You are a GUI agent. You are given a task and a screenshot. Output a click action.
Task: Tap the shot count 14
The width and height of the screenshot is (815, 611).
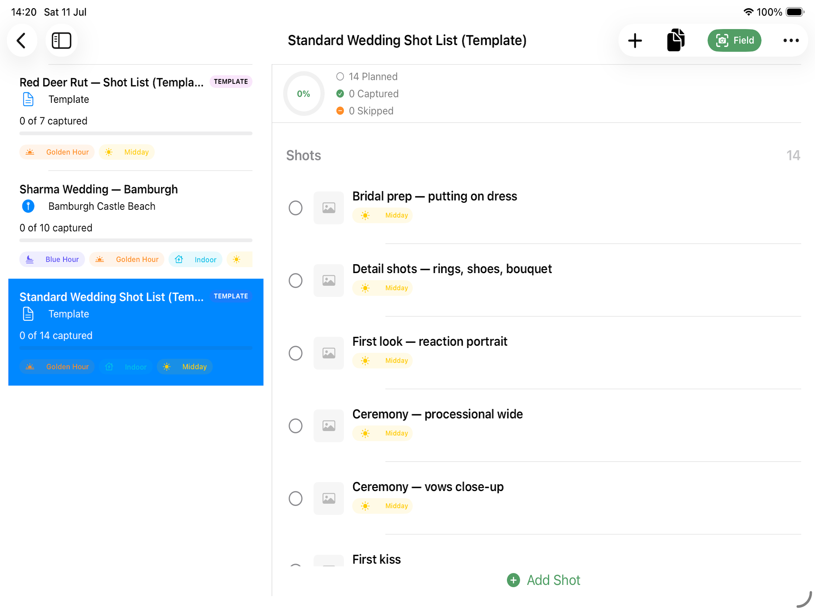[x=793, y=155]
